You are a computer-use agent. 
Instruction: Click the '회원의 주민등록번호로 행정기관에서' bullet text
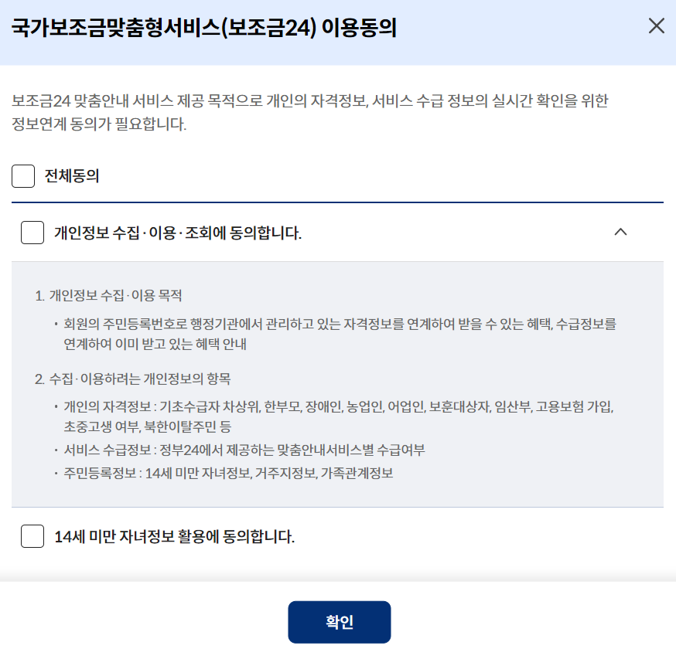[340, 334]
